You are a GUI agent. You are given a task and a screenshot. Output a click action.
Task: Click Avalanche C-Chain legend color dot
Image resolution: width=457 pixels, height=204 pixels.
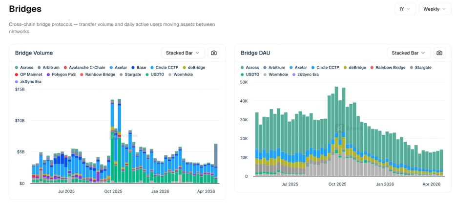click(65, 67)
